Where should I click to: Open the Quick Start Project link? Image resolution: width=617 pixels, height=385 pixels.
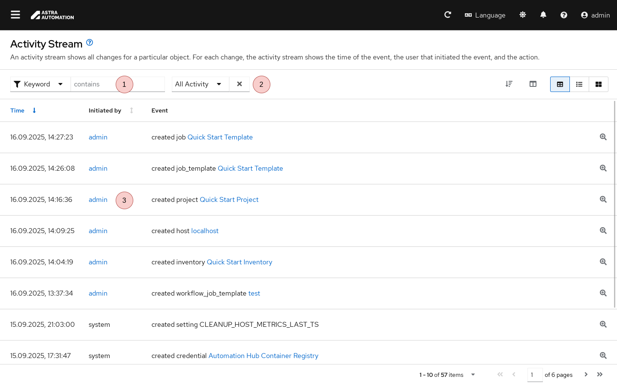pyautogui.click(x=229, y=200)
